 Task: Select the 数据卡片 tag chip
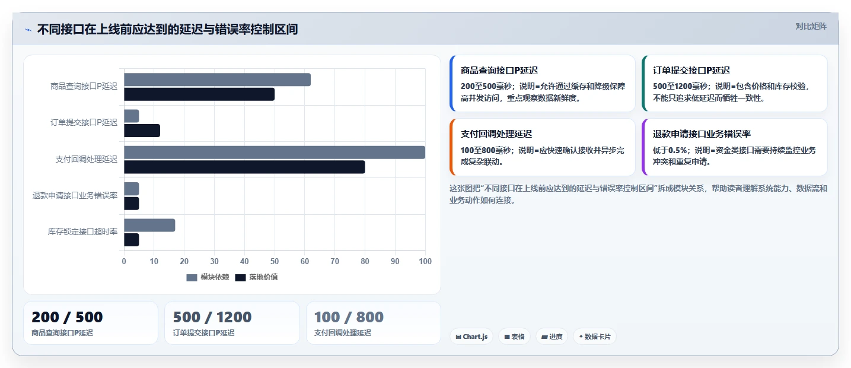pyautogui.click(x=594, y=337)
